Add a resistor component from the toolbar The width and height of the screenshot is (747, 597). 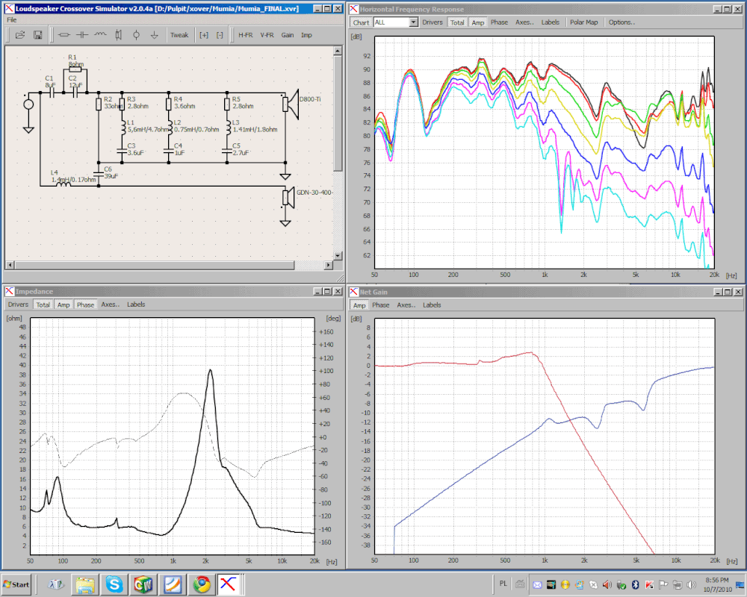tap(63, 35)
